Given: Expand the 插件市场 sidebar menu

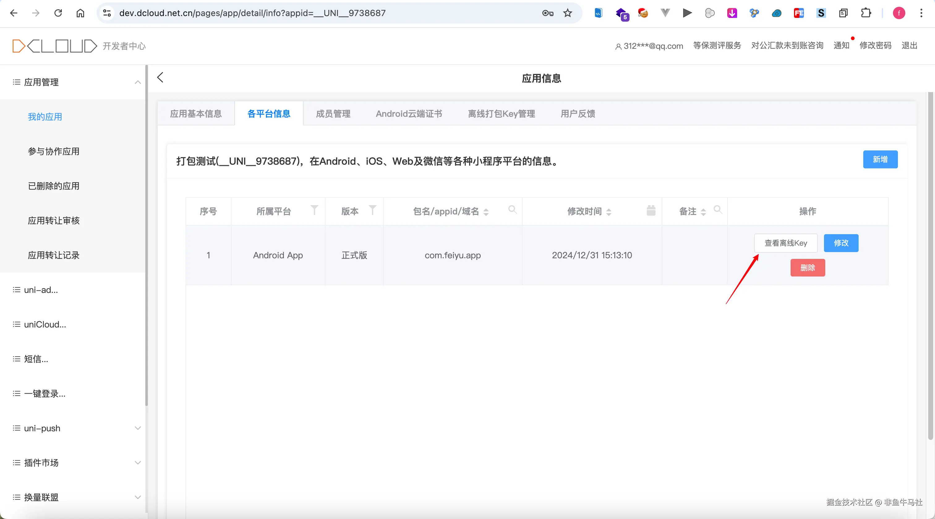Looking at the screenshot, I should [x=138, y=462].
